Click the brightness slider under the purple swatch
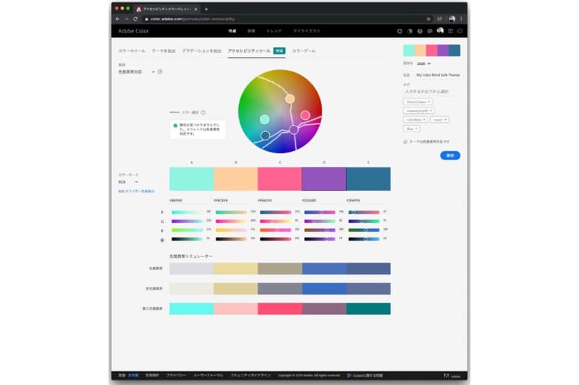579x385 pixels. tap(320, 239)
